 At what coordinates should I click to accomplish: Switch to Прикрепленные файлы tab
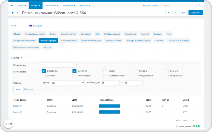24,40
